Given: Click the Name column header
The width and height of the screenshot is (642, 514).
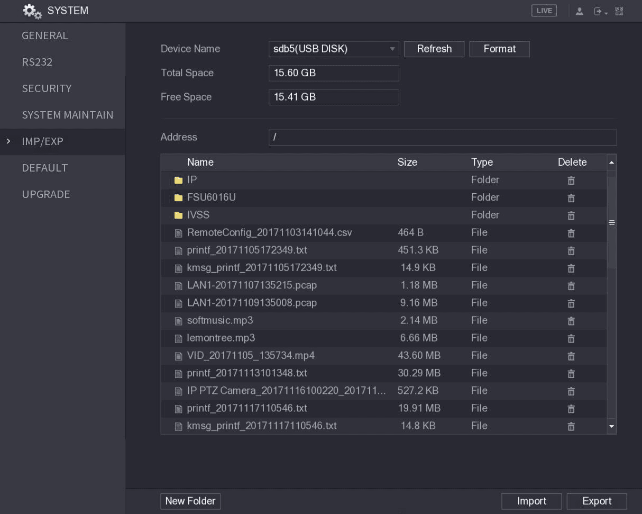Looking at the screenshot, I should click(x=200, y=163).
